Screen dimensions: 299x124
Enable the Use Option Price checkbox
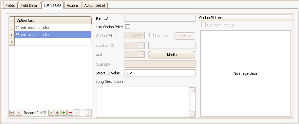(128, 27)
